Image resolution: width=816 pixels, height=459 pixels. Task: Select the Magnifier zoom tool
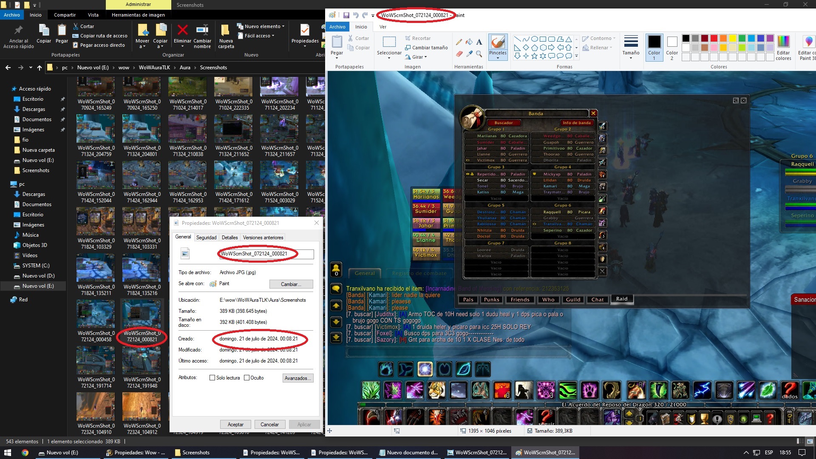point(479,54)
